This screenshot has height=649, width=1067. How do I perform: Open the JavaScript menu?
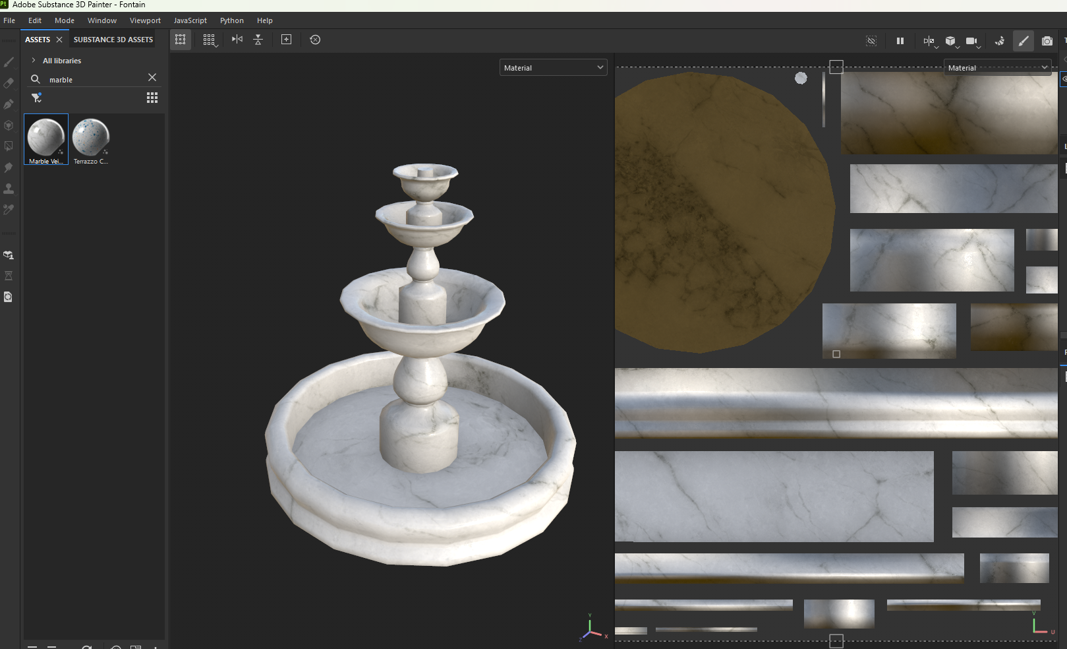[190, 20]
